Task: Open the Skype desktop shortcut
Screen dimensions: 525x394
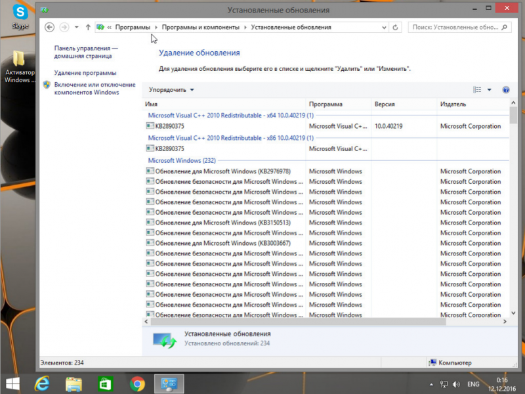Action: [20, 17]
